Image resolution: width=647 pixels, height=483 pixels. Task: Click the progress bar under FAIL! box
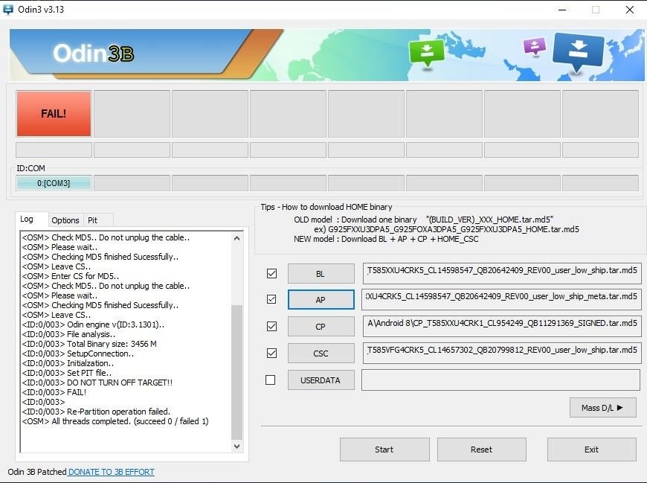[54, 150]
